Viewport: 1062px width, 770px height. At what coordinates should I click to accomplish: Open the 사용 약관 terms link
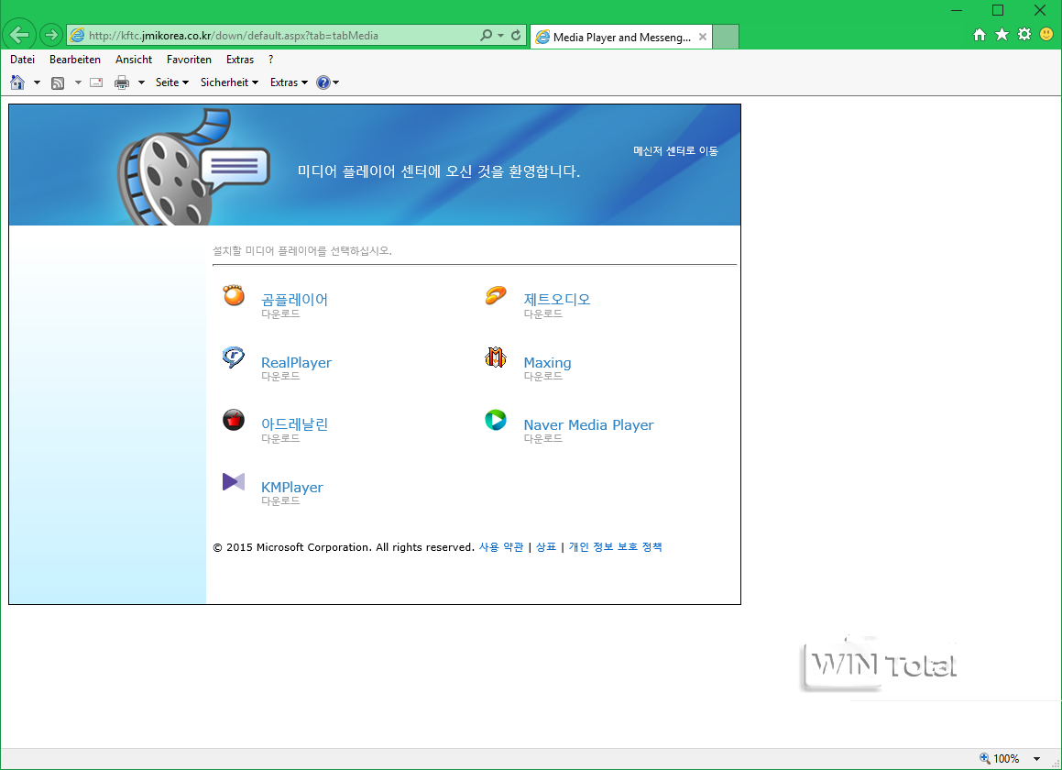click(x=501, y=547)
